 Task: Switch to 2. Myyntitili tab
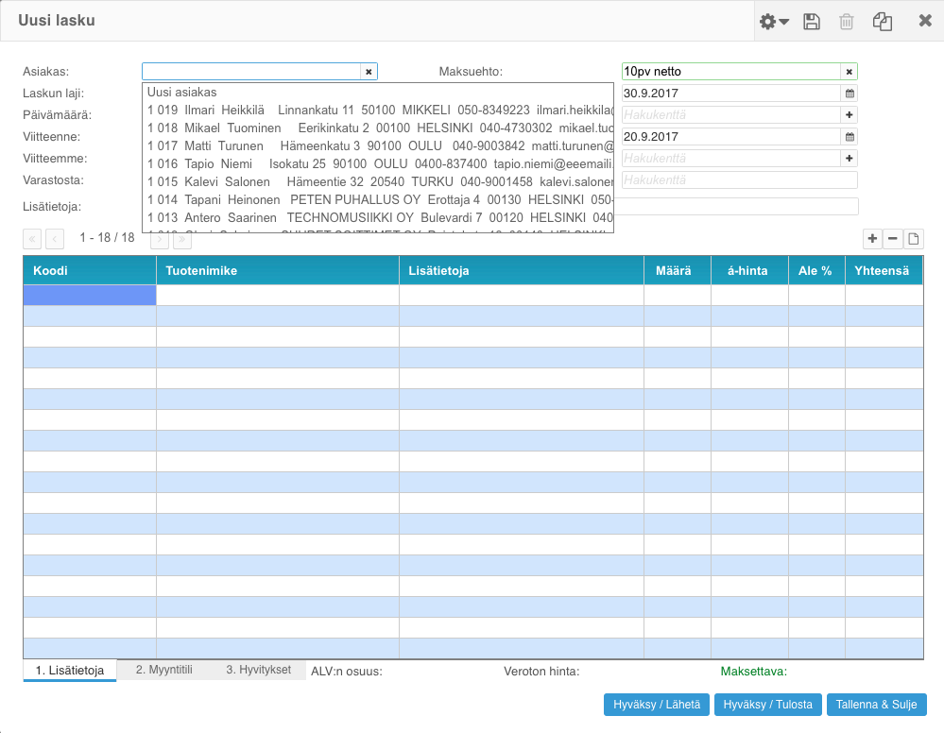coord(164,670)
